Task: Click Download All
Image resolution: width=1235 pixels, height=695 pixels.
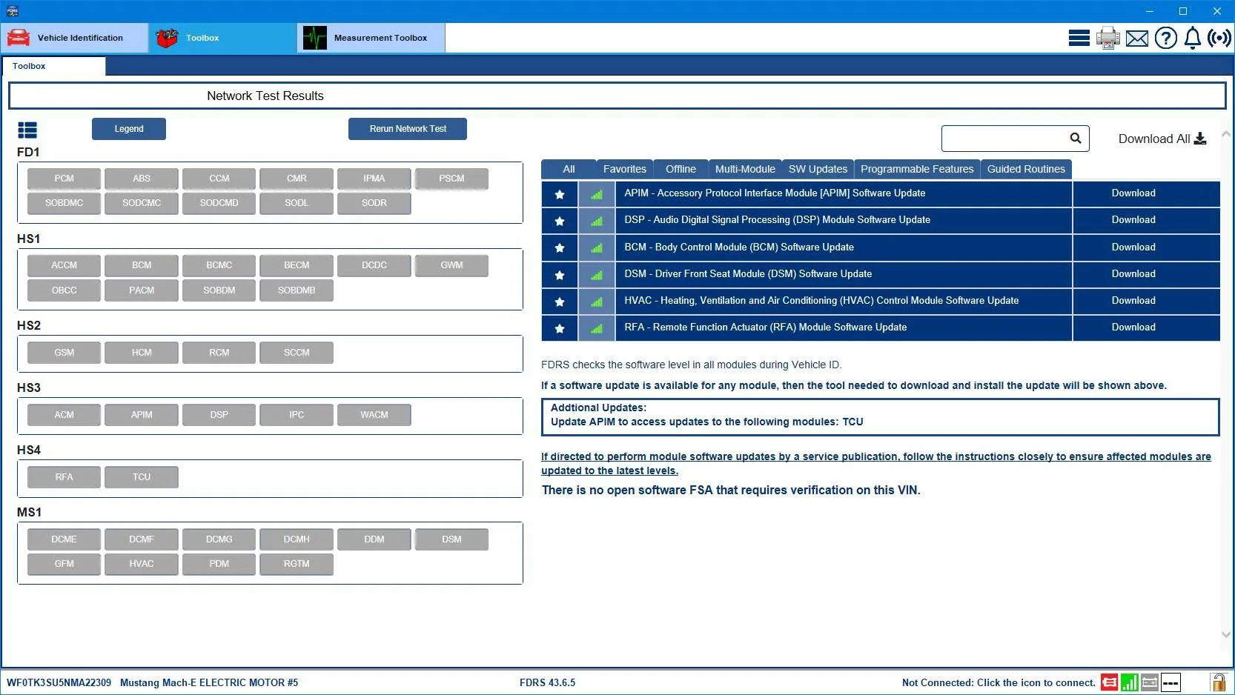Action: click(x=1162, y=139)
